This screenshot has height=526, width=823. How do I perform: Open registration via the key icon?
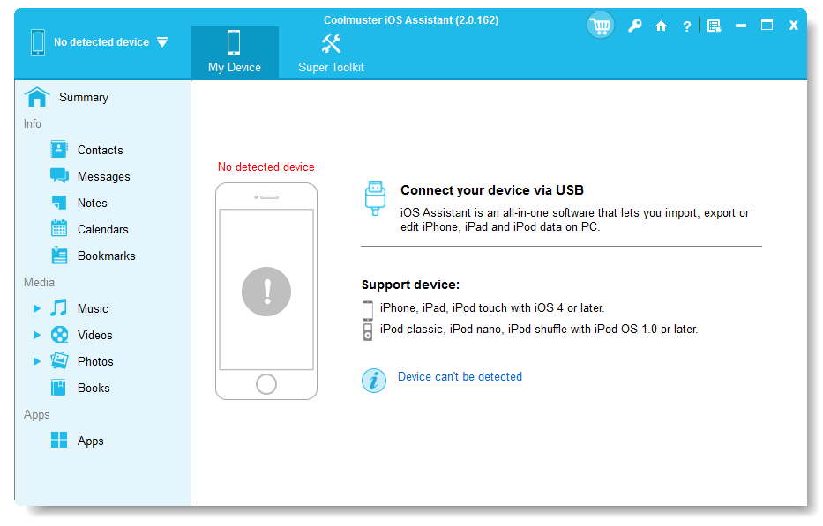634,26
